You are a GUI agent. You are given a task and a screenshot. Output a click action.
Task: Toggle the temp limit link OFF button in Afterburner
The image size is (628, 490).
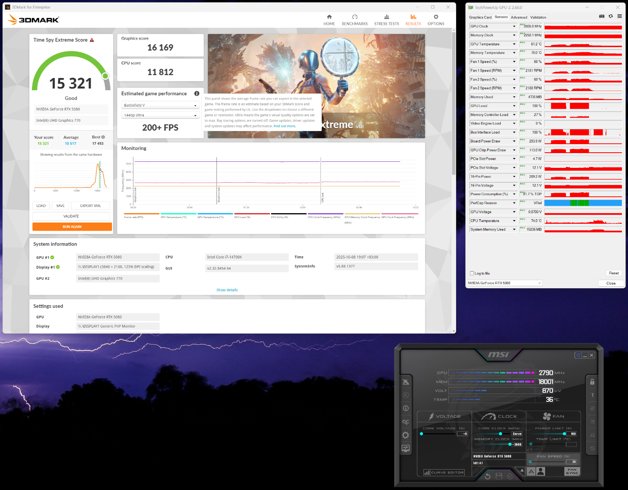pyautogui.click(x=534, y=449)
